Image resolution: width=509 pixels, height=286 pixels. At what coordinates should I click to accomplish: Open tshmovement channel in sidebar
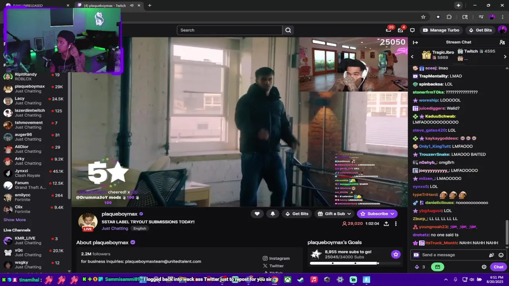click(35, 125)
